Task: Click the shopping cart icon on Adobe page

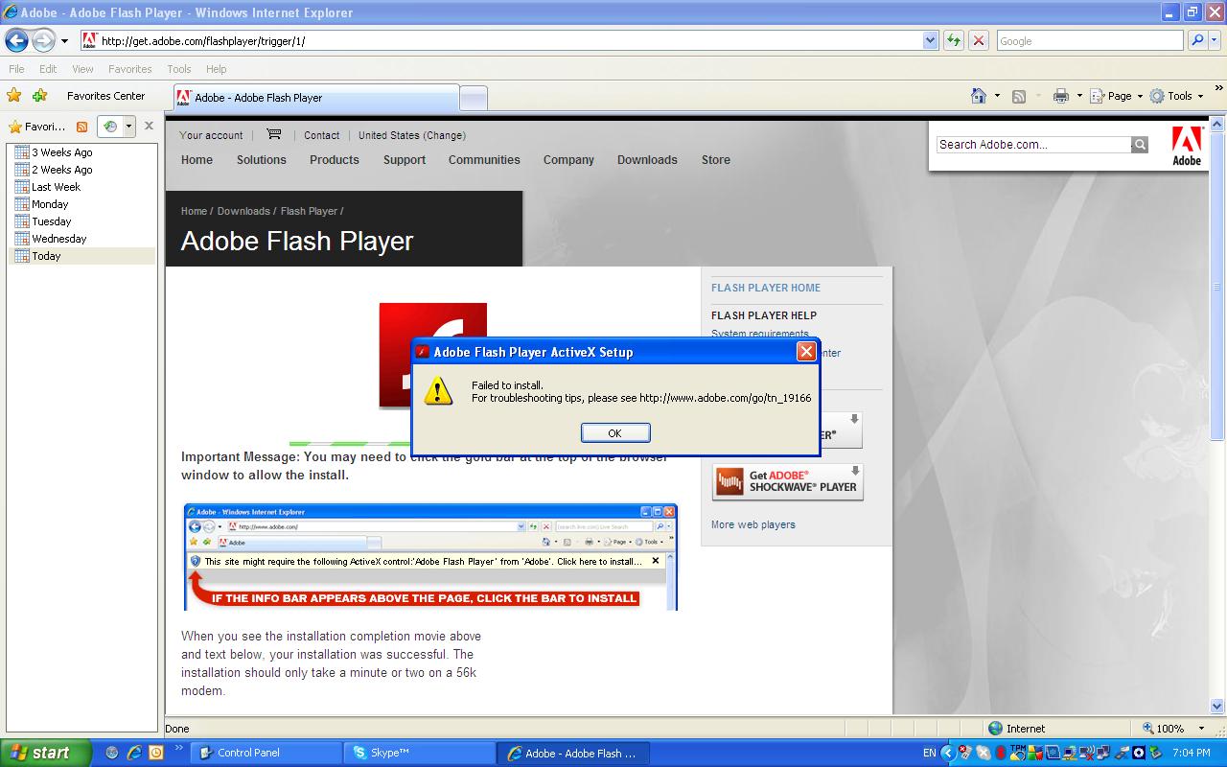Action: click(273, 134)
